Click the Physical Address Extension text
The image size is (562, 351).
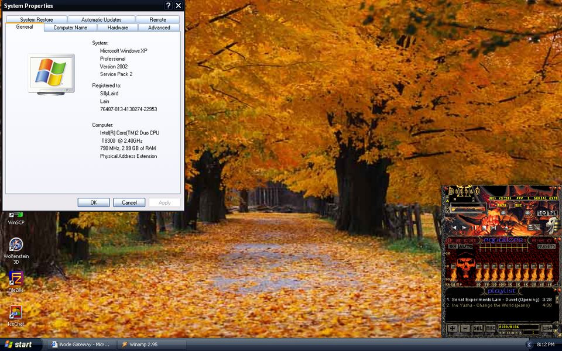pyautogui.click(x=128, y=156)
